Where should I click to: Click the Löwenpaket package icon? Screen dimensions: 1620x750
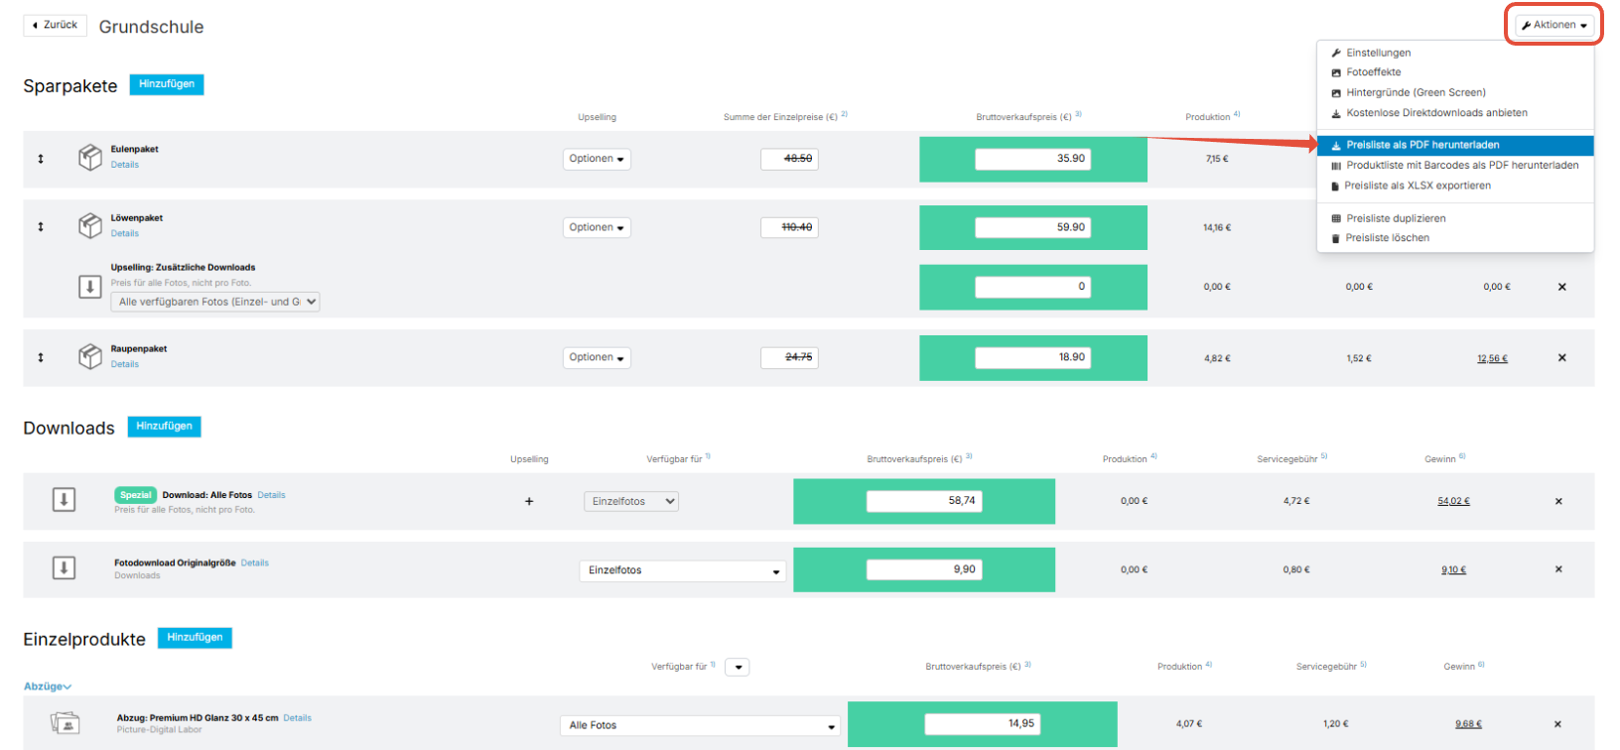pos(90,226)
